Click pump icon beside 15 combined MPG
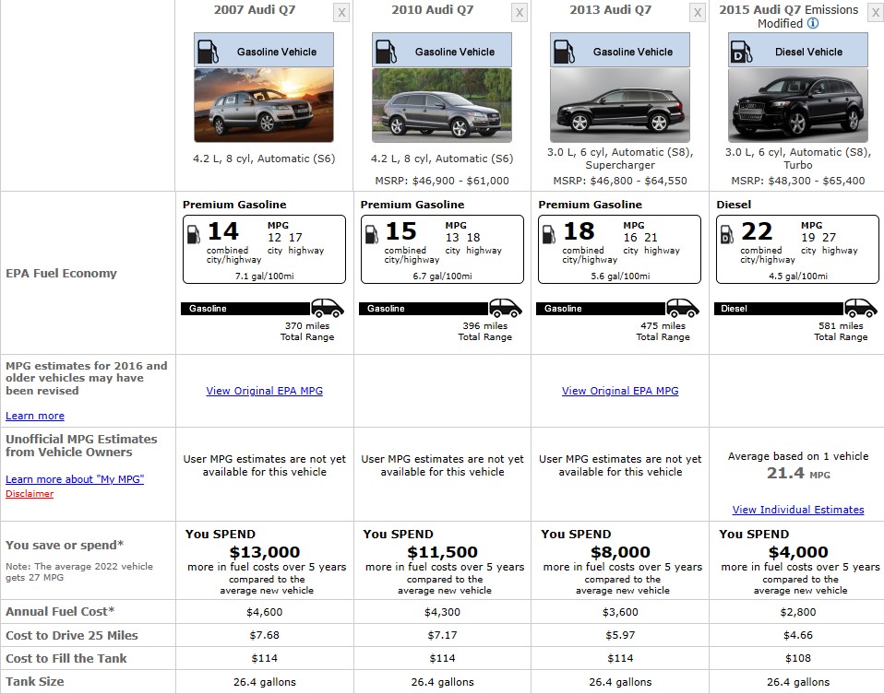This screenshot has height=694, width=884. (x=372, y=234)
